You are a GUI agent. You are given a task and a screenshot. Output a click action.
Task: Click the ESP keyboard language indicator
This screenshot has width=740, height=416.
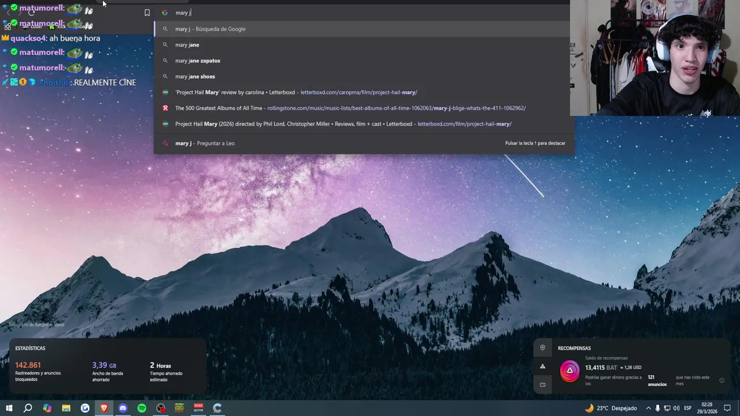point(688,408)
